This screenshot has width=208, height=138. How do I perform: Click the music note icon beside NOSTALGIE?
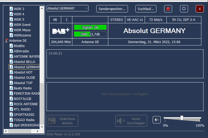pos(11,99)
